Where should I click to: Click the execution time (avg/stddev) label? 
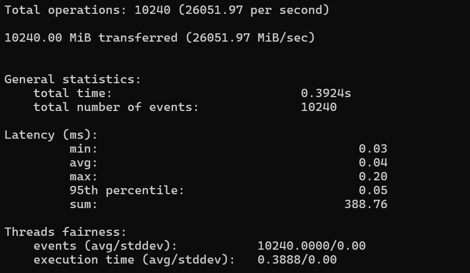tap(134, 260)
